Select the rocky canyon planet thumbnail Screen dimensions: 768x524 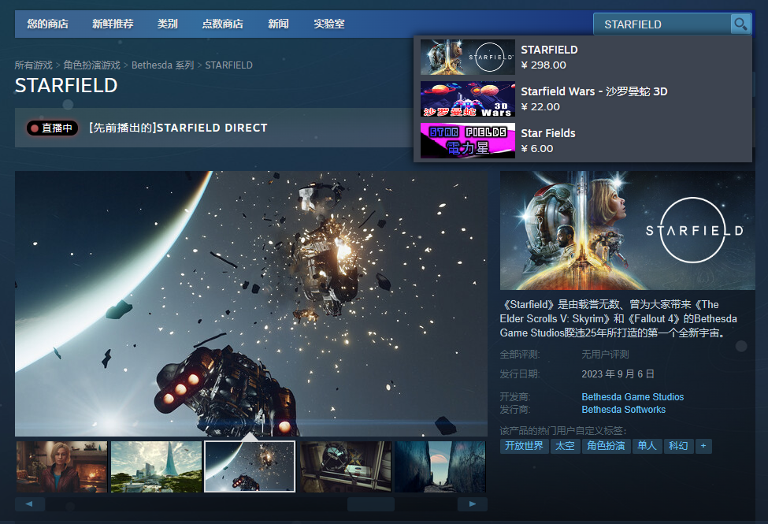[x=440, y=466]
